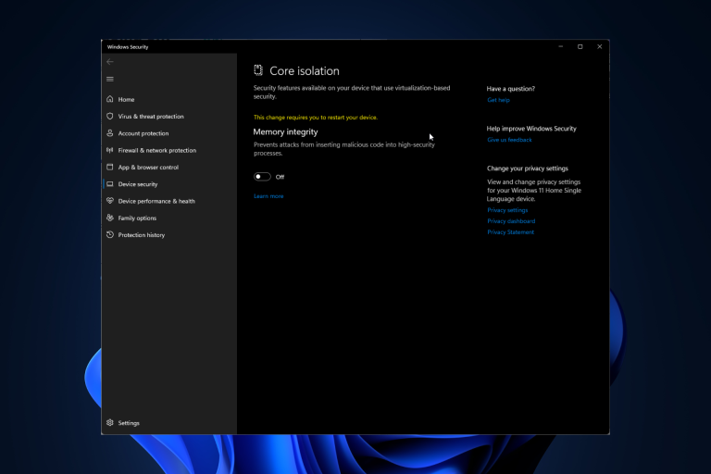Open the Privacy dashboard link
This screenshot has height=474, width=711.
(511, 221)
